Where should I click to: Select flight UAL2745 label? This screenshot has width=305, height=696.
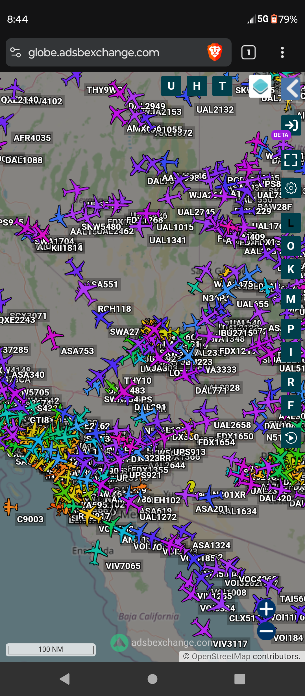tap(196, 212)
